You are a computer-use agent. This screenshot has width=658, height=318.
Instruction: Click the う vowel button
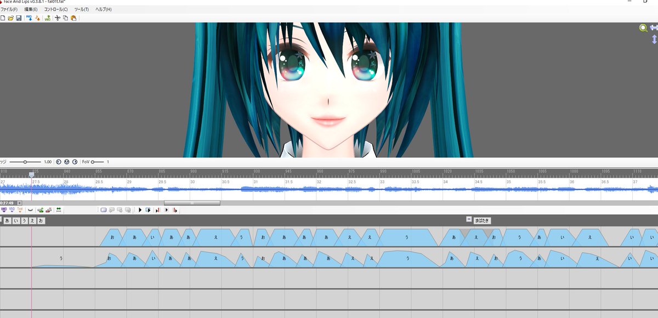point(24,220)
